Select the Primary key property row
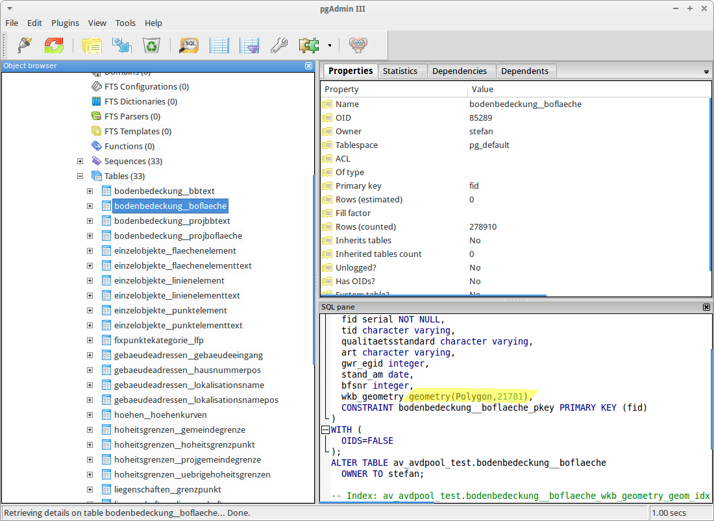 pyautogui.click(x=515, y=186)
